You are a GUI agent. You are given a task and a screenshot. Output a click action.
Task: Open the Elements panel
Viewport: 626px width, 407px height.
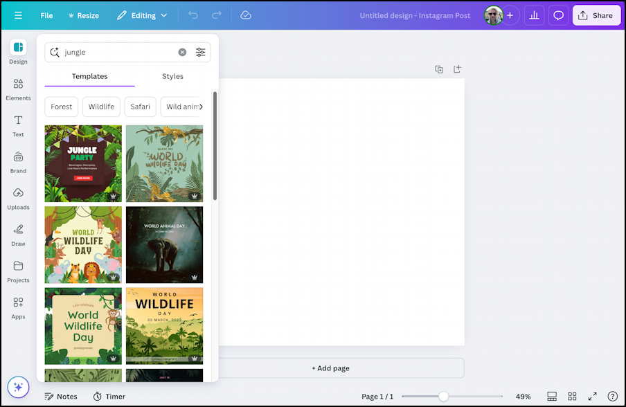(x=18, y=88)
